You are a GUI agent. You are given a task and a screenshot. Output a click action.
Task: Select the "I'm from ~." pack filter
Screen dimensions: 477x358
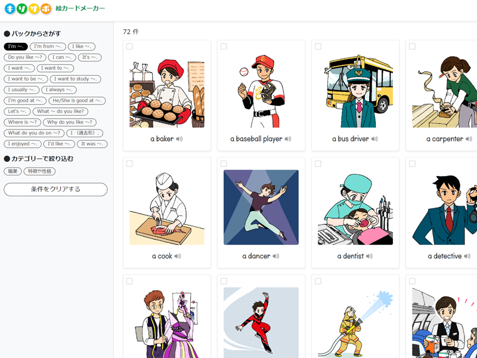[x=48, y=47]
